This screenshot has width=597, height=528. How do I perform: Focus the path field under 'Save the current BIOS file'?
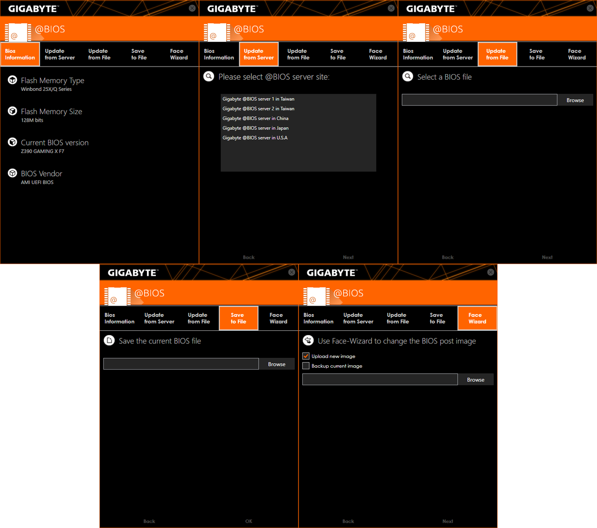181,364
